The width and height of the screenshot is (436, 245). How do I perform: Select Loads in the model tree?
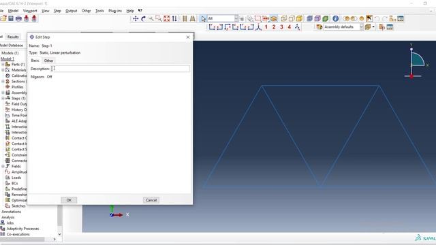(16, 178)
